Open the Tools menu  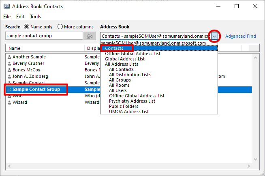[35, 17]
